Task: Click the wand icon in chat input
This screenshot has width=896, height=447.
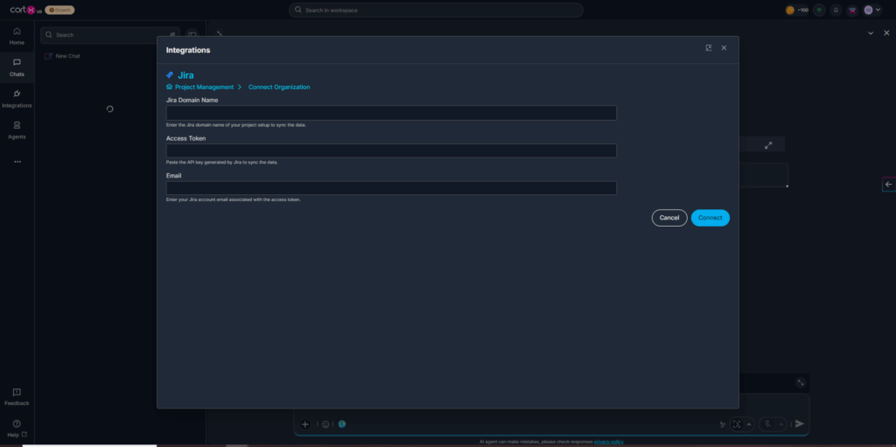Action: click(722, 424)
